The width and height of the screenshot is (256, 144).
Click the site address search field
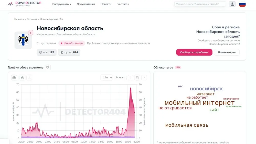click(200, 4)
